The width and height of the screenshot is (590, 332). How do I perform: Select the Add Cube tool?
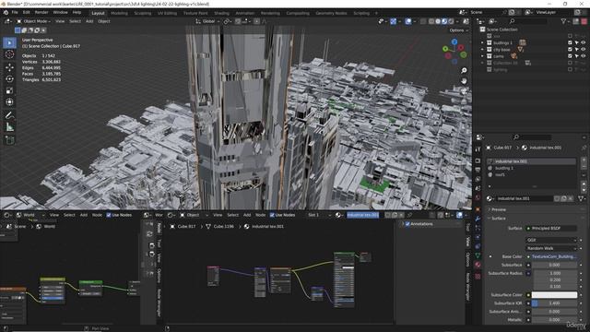click(x=10, y=140)
